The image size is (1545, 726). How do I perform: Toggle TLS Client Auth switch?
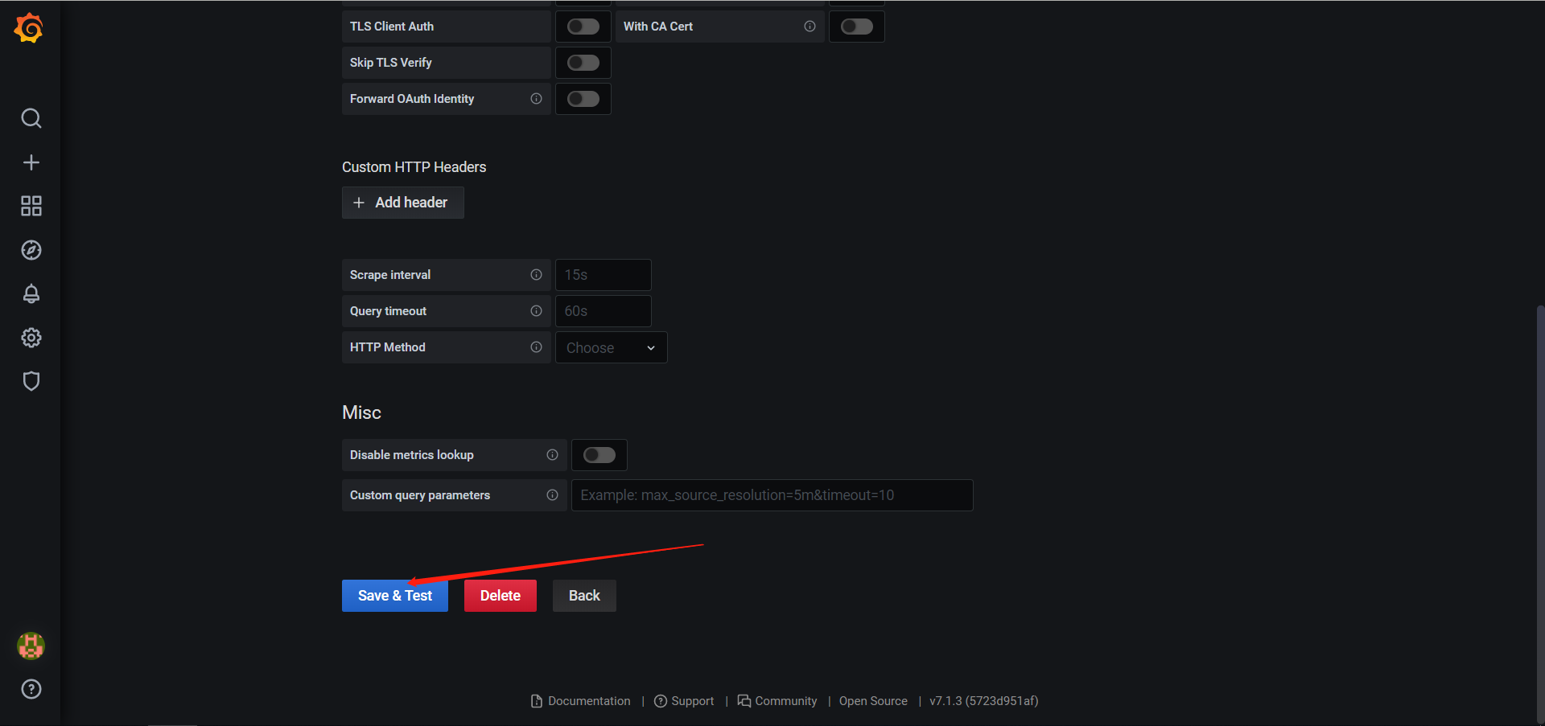583,27
